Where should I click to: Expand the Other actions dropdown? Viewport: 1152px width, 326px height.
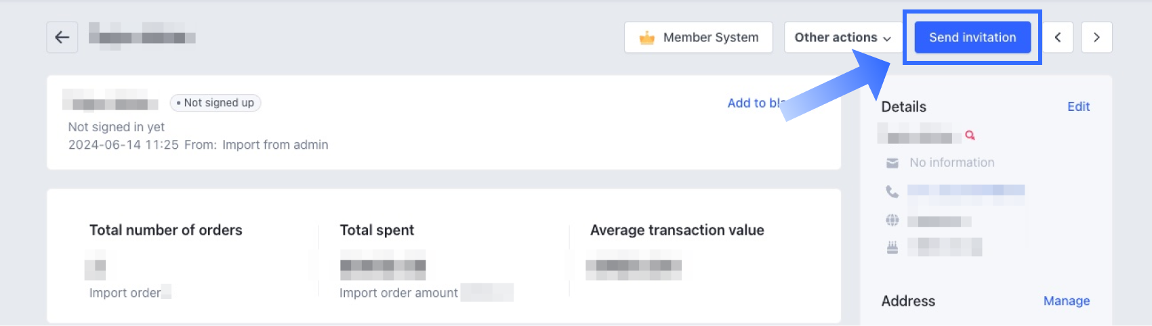tap(842, 37)
